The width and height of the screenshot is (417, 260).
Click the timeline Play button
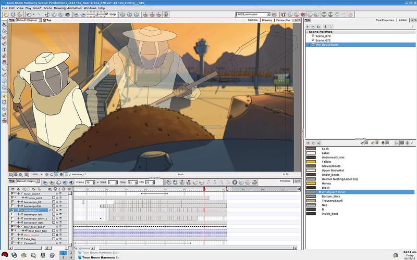[x=45, y=183]
